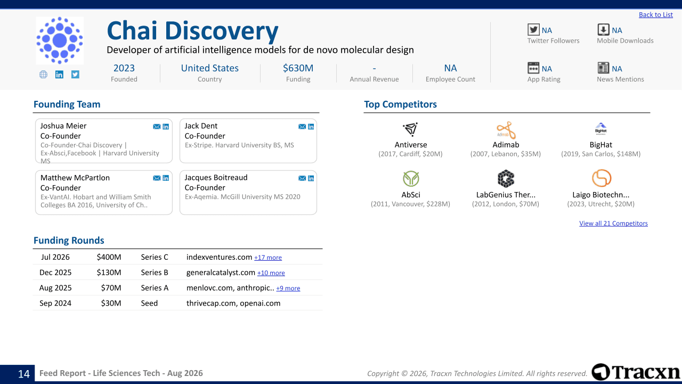The width and height of the screenshot is (682, 384).
Task: Go back via Back to List link
Action: pos(656,15)
